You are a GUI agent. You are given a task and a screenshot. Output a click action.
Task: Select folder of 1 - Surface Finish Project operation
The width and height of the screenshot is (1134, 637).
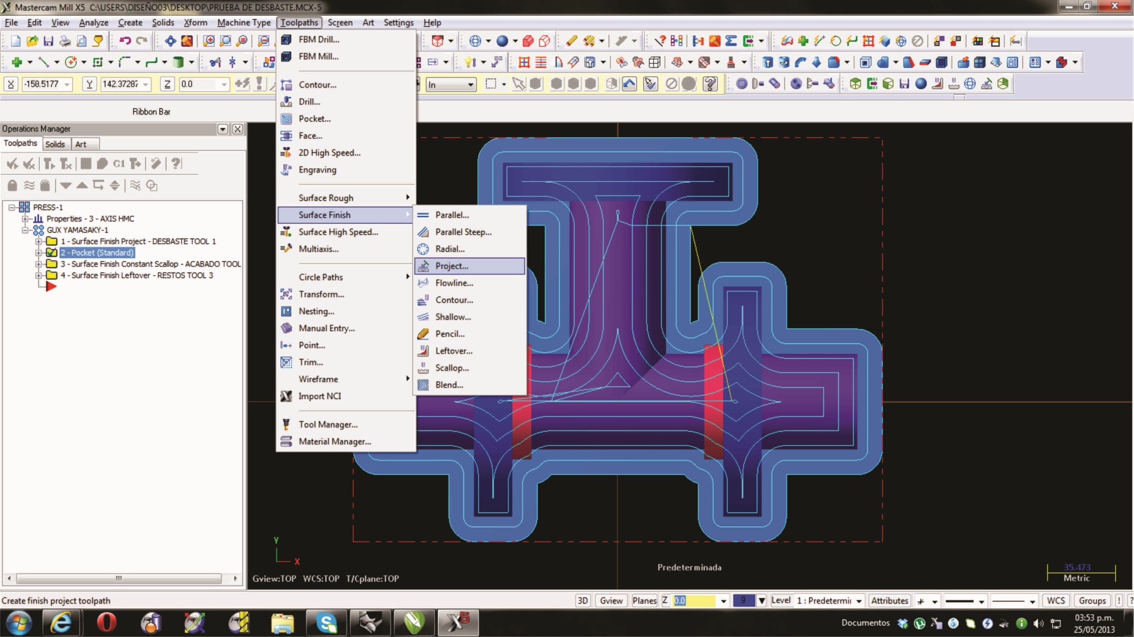(x=52, y=241)
